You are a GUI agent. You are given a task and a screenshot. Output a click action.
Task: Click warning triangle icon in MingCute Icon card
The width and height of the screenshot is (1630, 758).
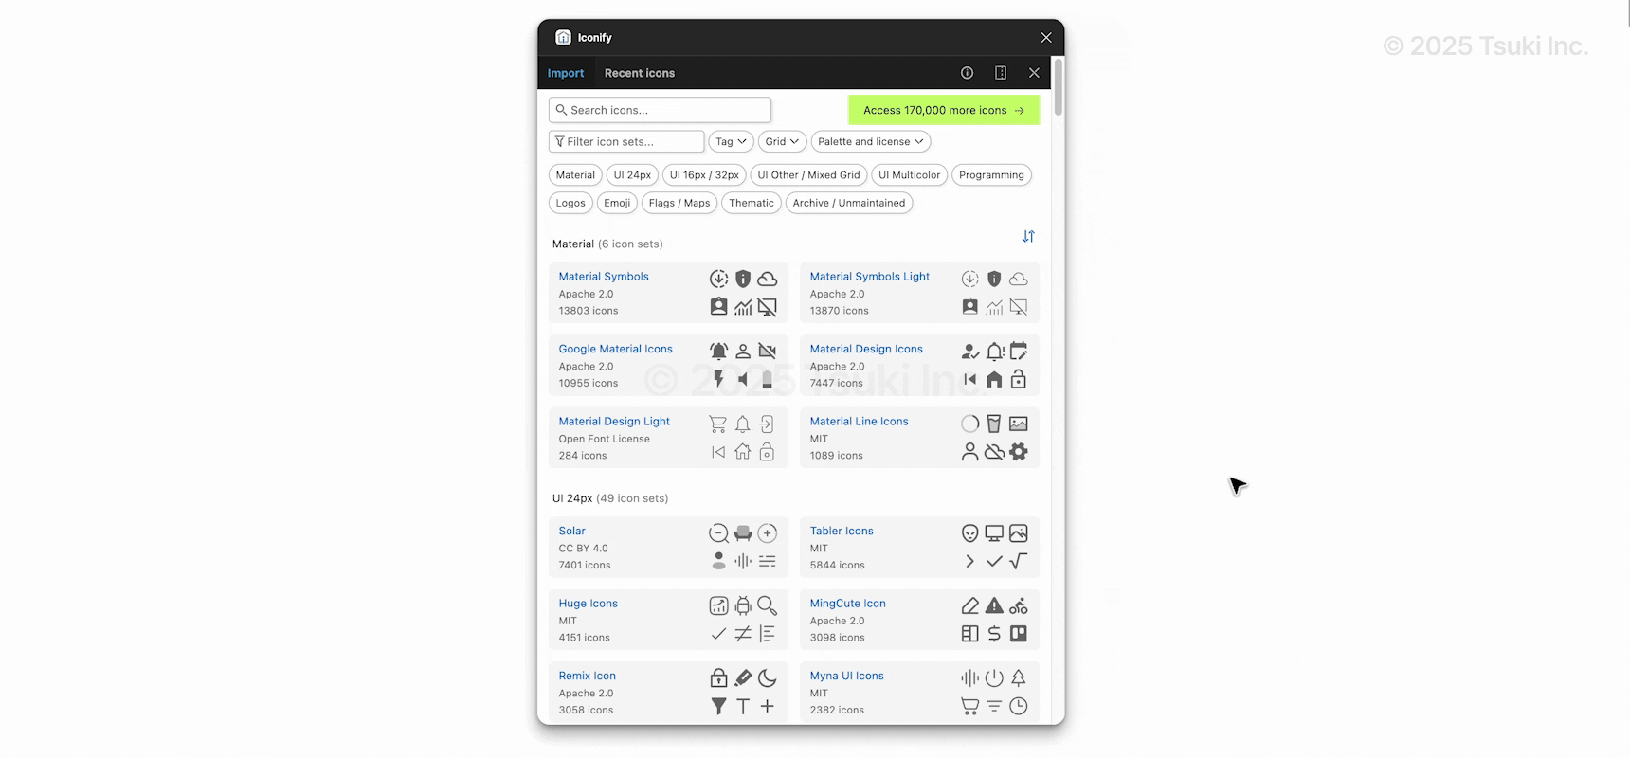[x=994, y=605]
